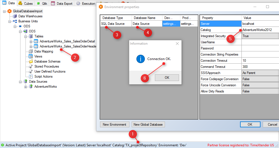Click the blue information icon in dialog
Image resolution: width=279 pixels, height=148 pixels.
(x=141, y=59)
